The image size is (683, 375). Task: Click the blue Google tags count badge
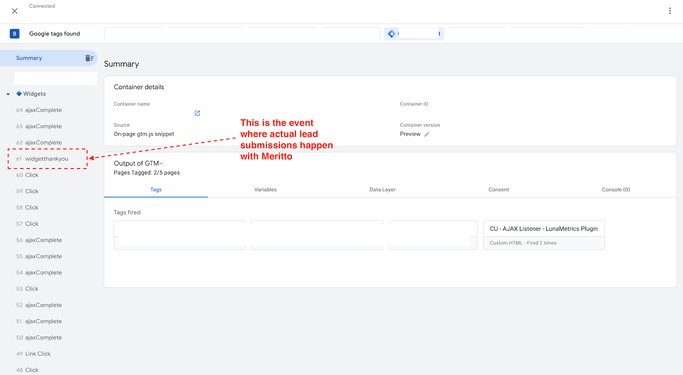tap(15, 34)
